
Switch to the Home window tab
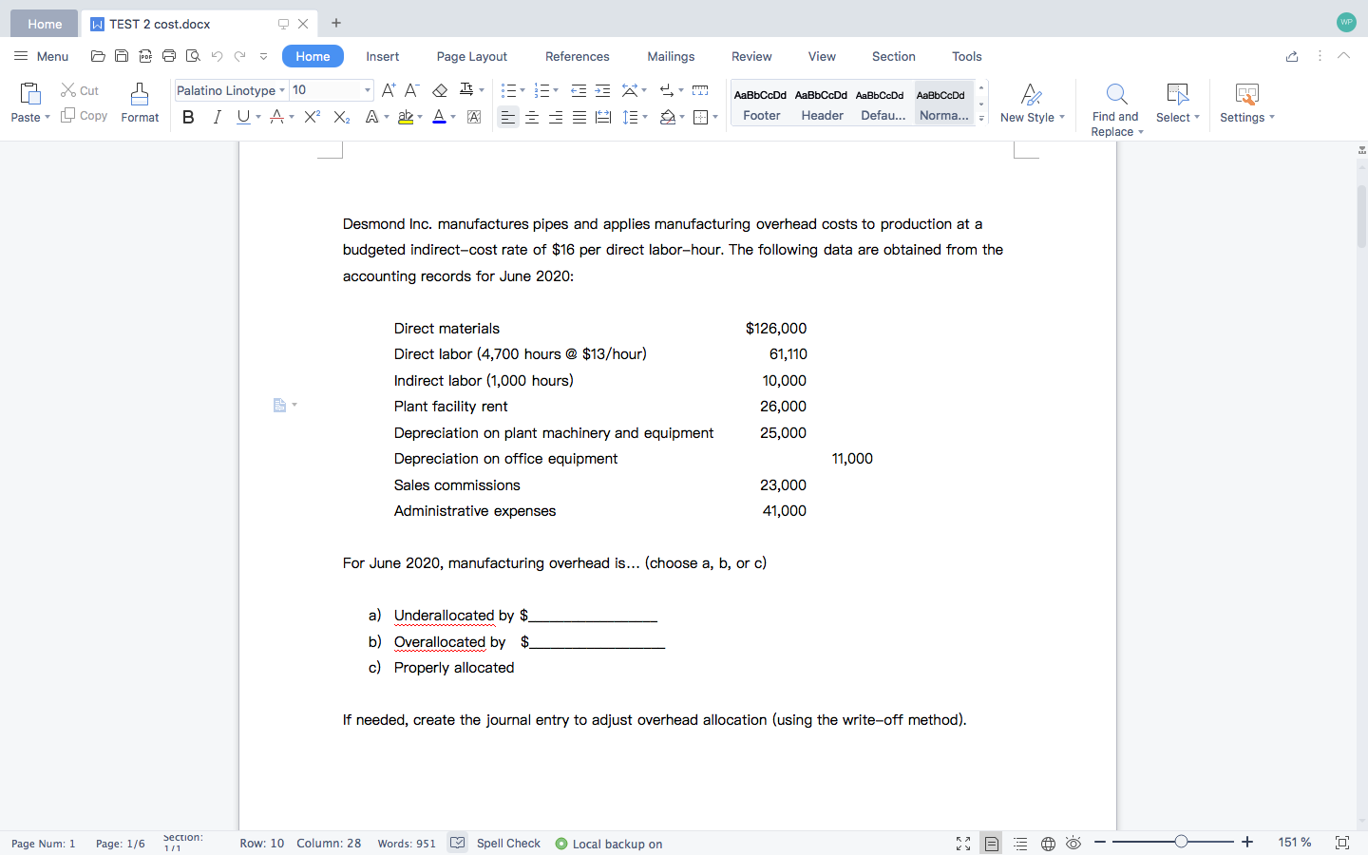(44, 24)
